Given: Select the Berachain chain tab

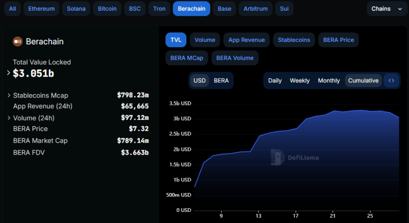Looking at the screenshot, I should pyautogui.click(x=192, y=9).
